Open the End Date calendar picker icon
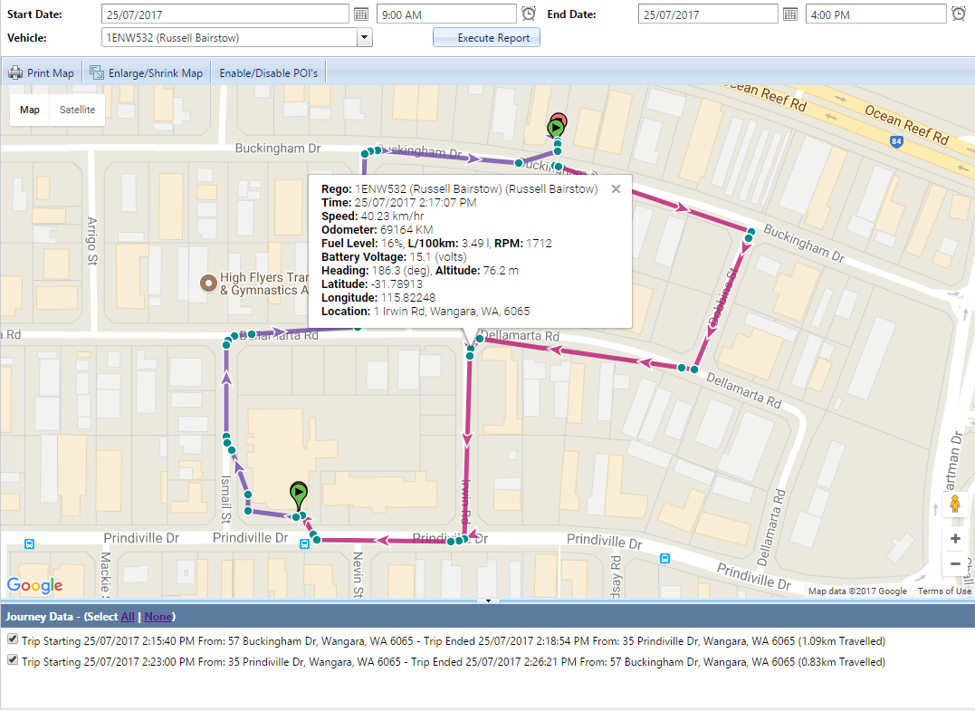Image resolution: width=975 pixels, height=711 pixels. 789,14
